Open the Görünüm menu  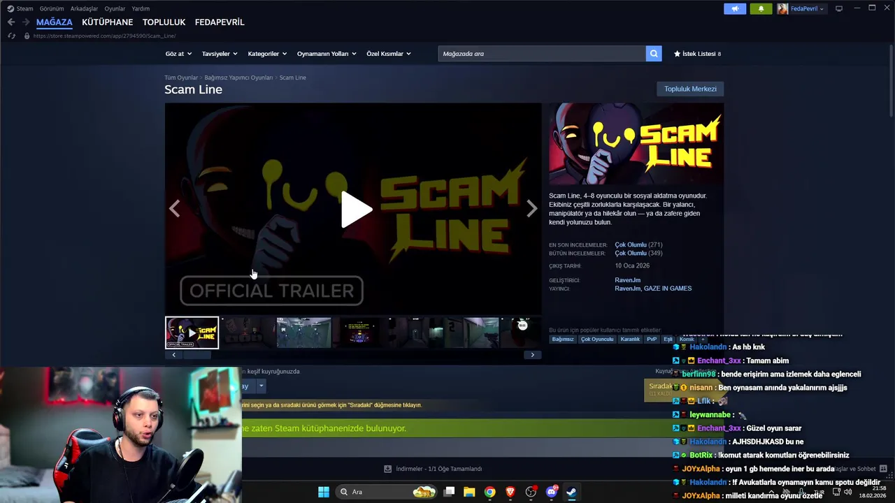coord(52,8)
